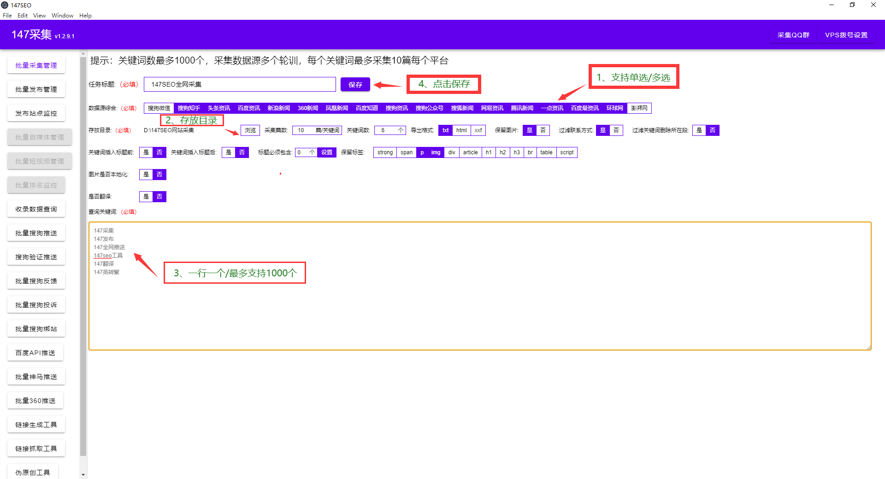This screenshot has width=885, height=479.
Task: Set 图片是否本地化 to 是
Action: (146, 175)
